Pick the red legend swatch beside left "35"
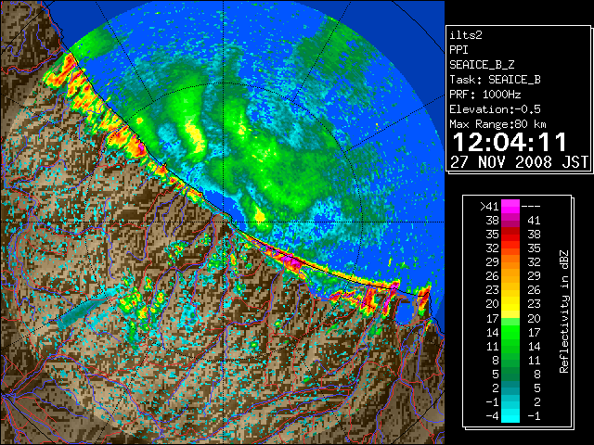The height and width of the screenshot is (445, 594). (510, 235)
